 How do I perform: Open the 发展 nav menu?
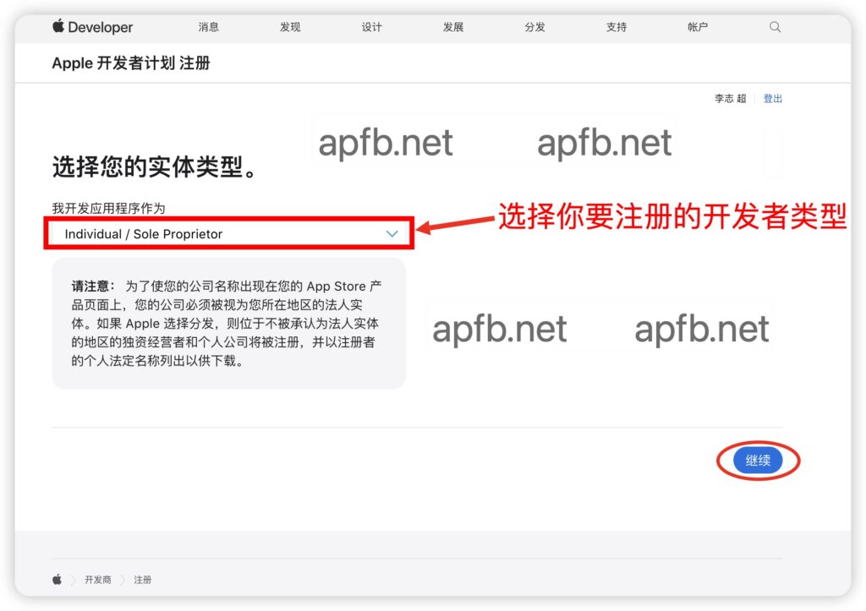click(453, 26)
